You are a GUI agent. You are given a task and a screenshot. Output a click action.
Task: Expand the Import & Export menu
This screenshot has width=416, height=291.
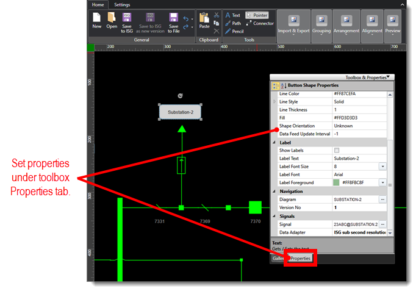293,24
